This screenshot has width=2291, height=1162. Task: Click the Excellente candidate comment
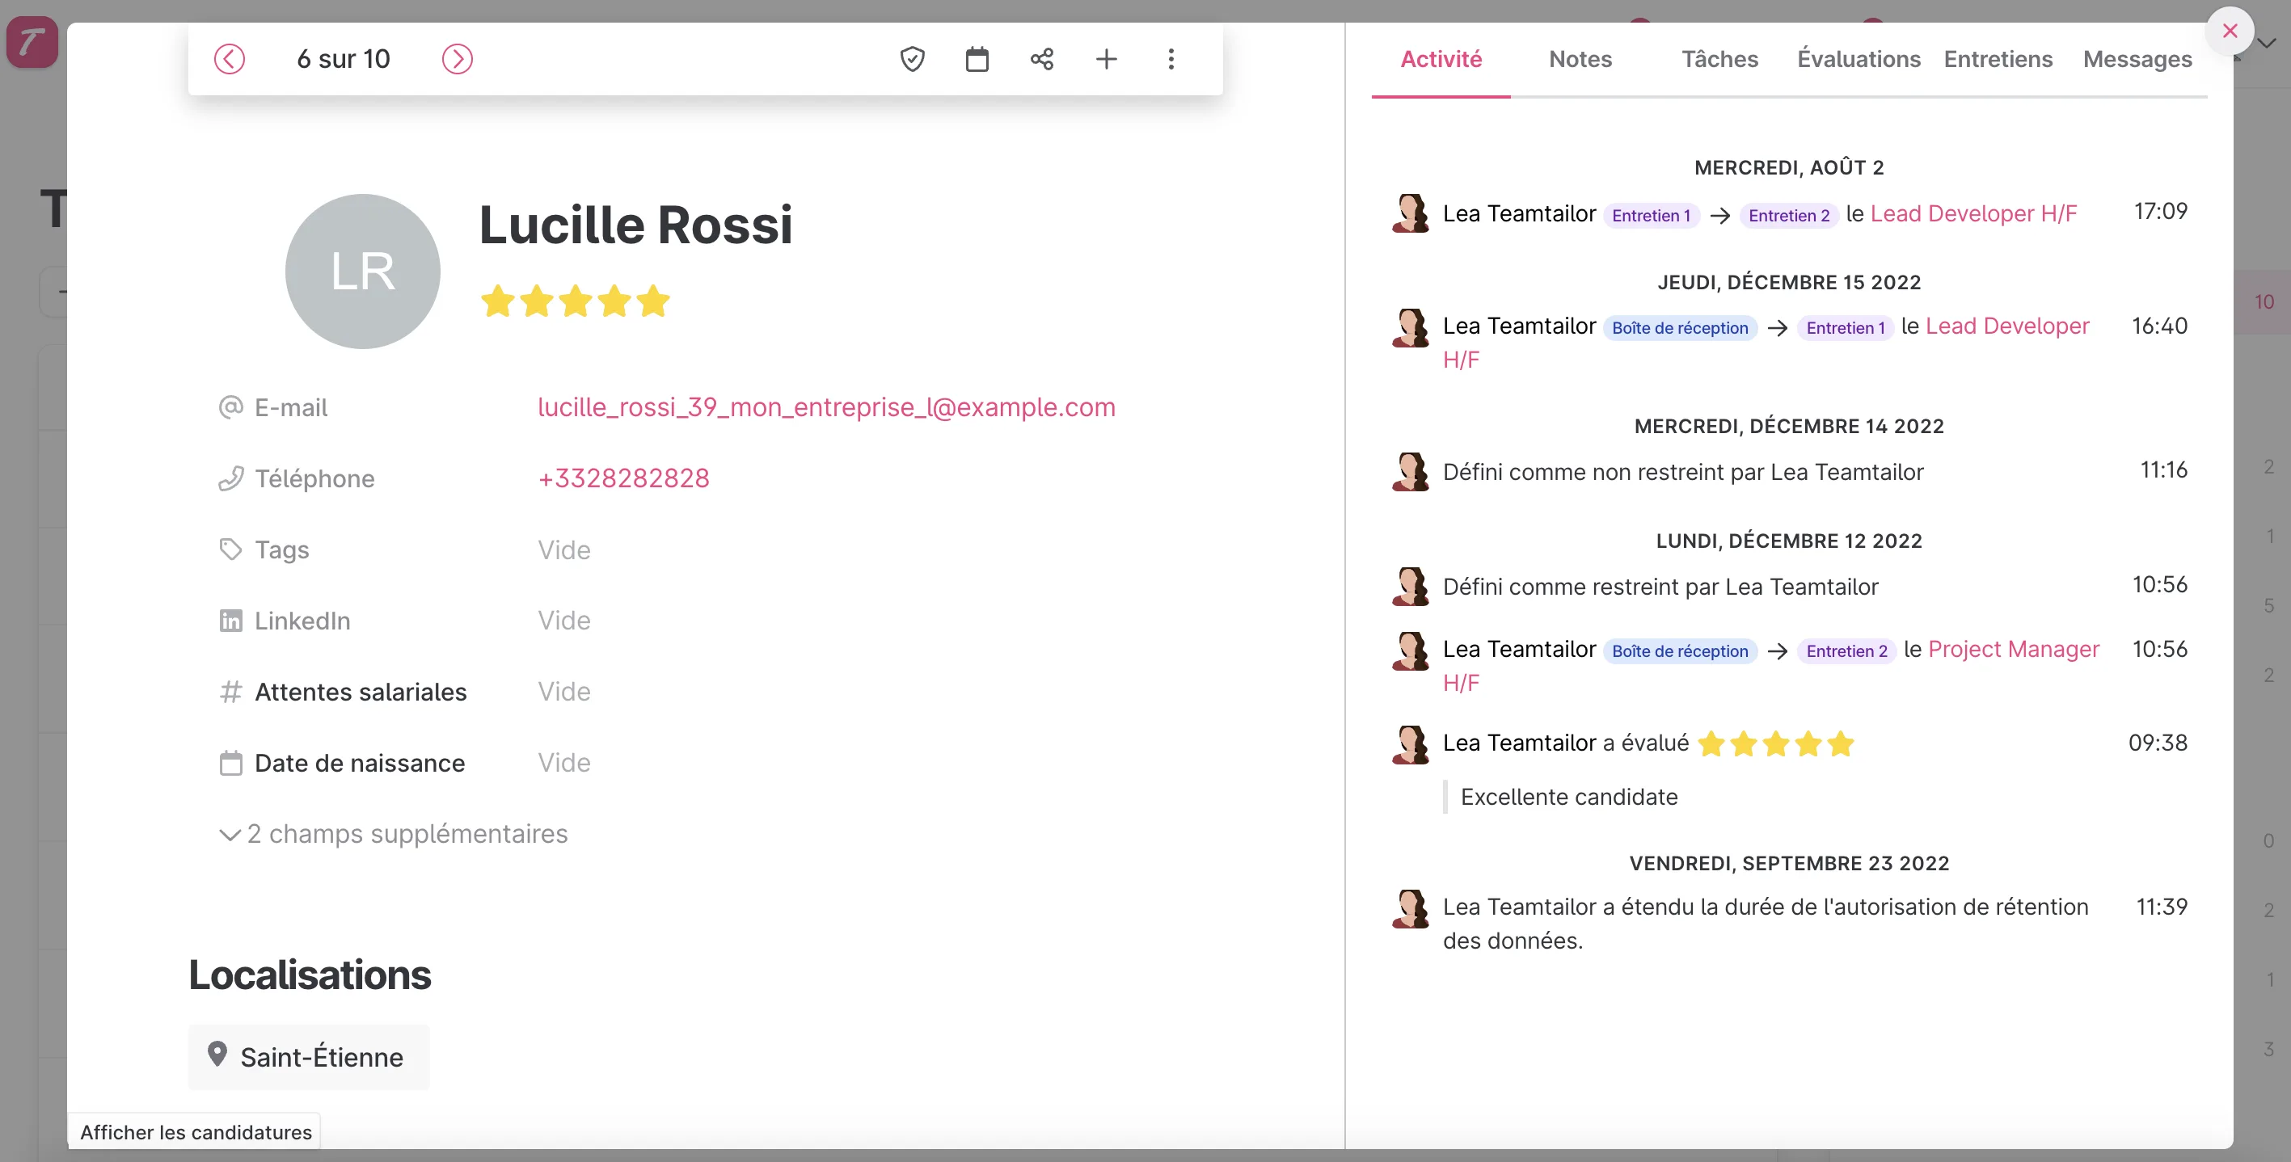(x=1569, y=797)
